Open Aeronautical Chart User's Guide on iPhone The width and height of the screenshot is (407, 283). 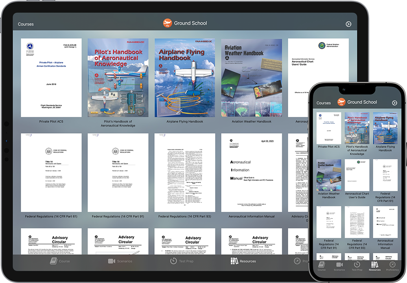(x=357, y=175)
